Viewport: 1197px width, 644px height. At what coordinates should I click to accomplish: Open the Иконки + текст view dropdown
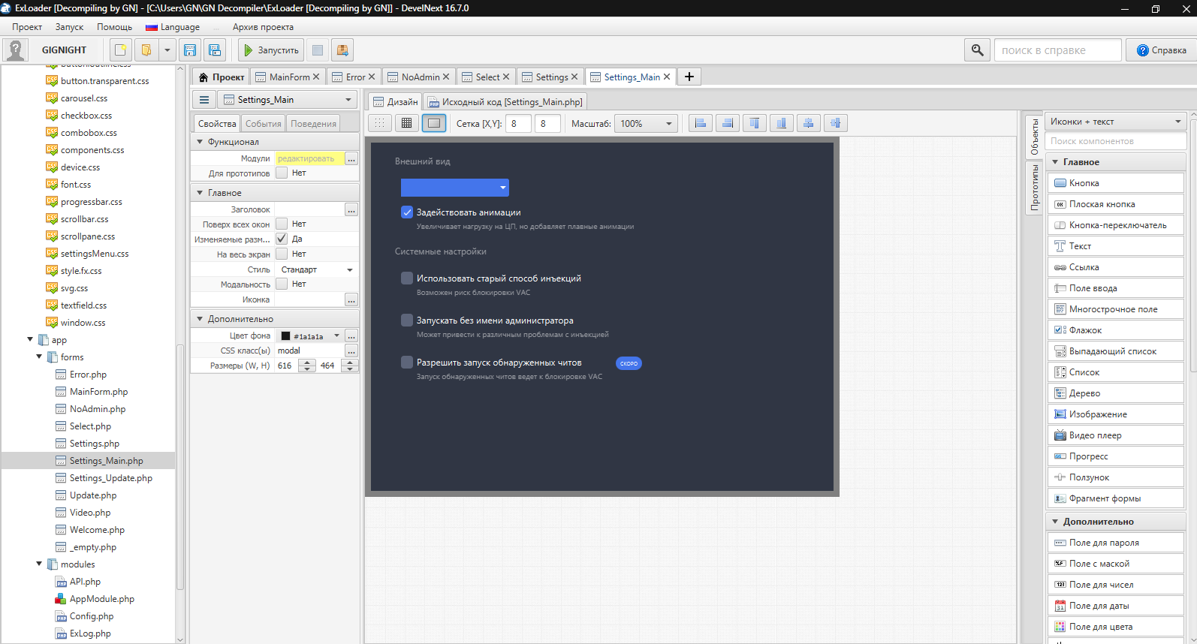pyautogui.click(x=1116, y=122)
